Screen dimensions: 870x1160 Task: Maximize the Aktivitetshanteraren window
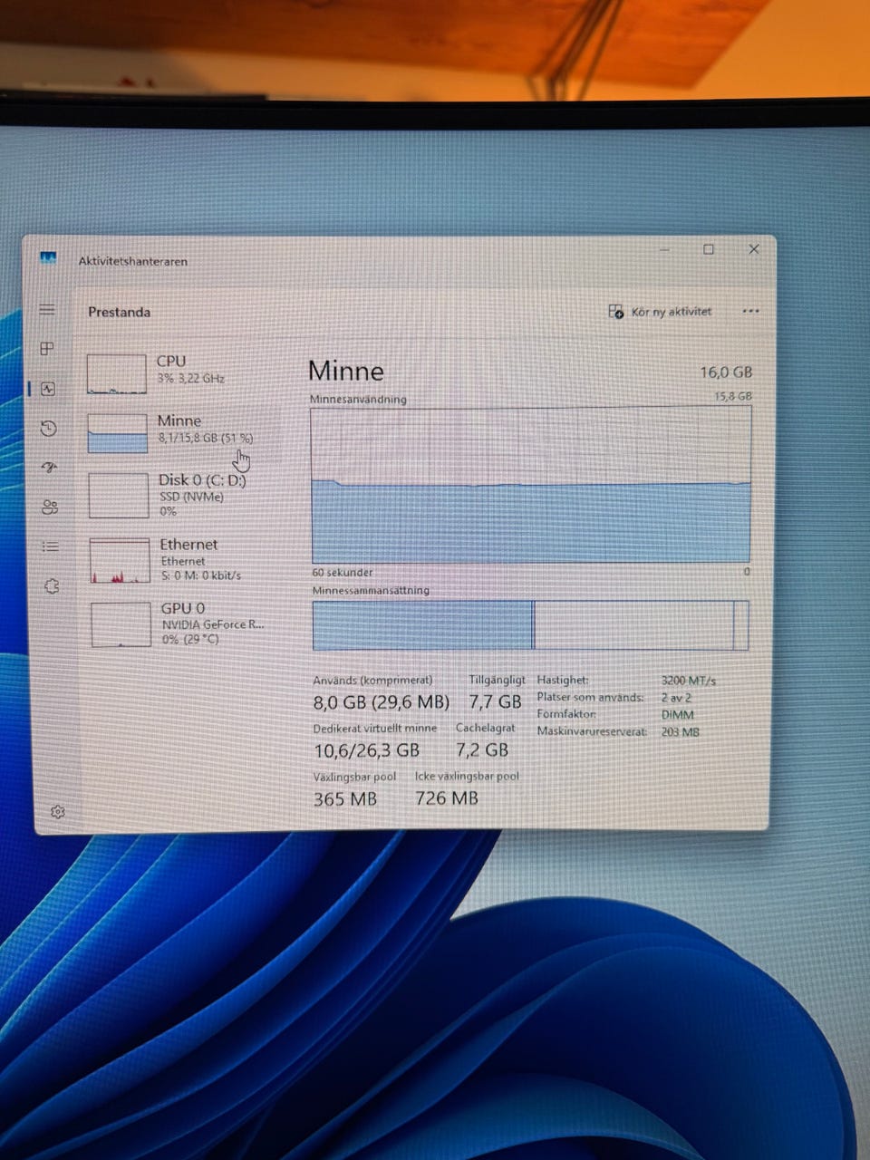point(709,249)
